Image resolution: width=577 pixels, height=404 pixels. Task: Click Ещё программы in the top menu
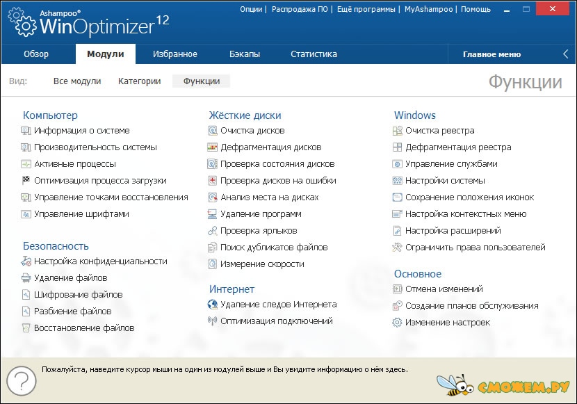(366, 9)
